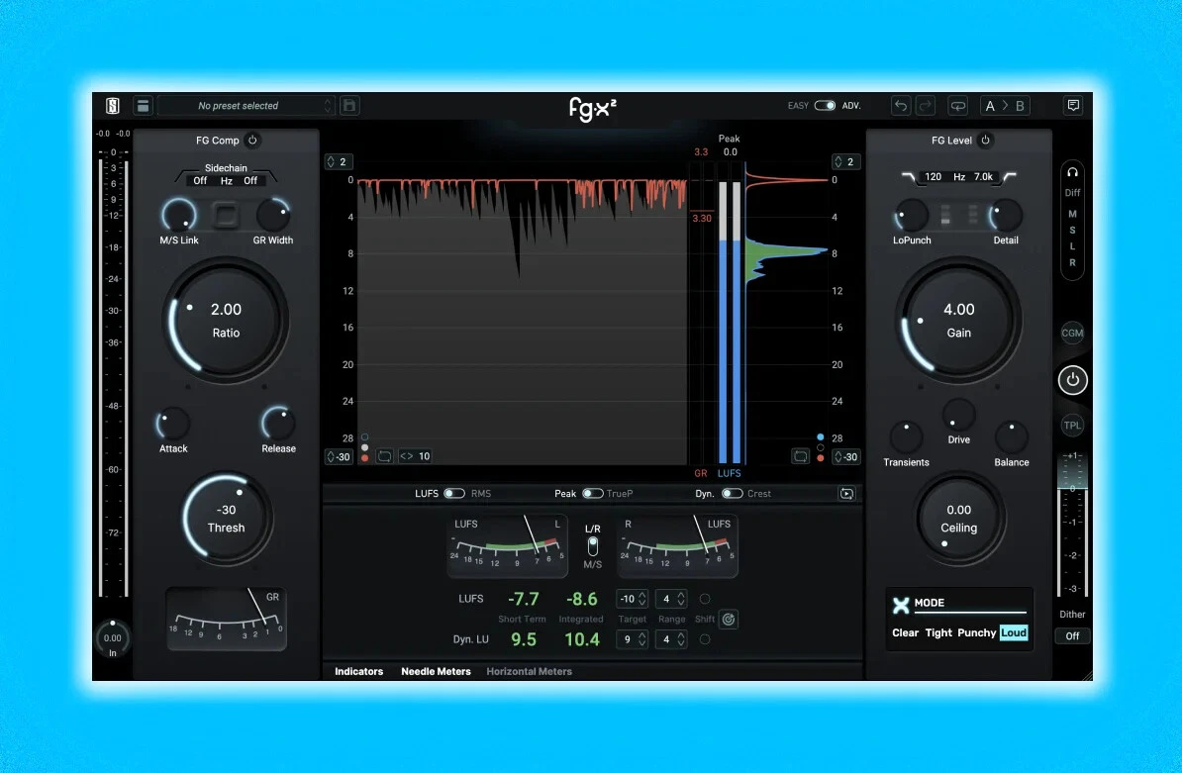The image size is (1182, 773).
Task: Select Diff monitoring mode
Action: coord(1073,193)
